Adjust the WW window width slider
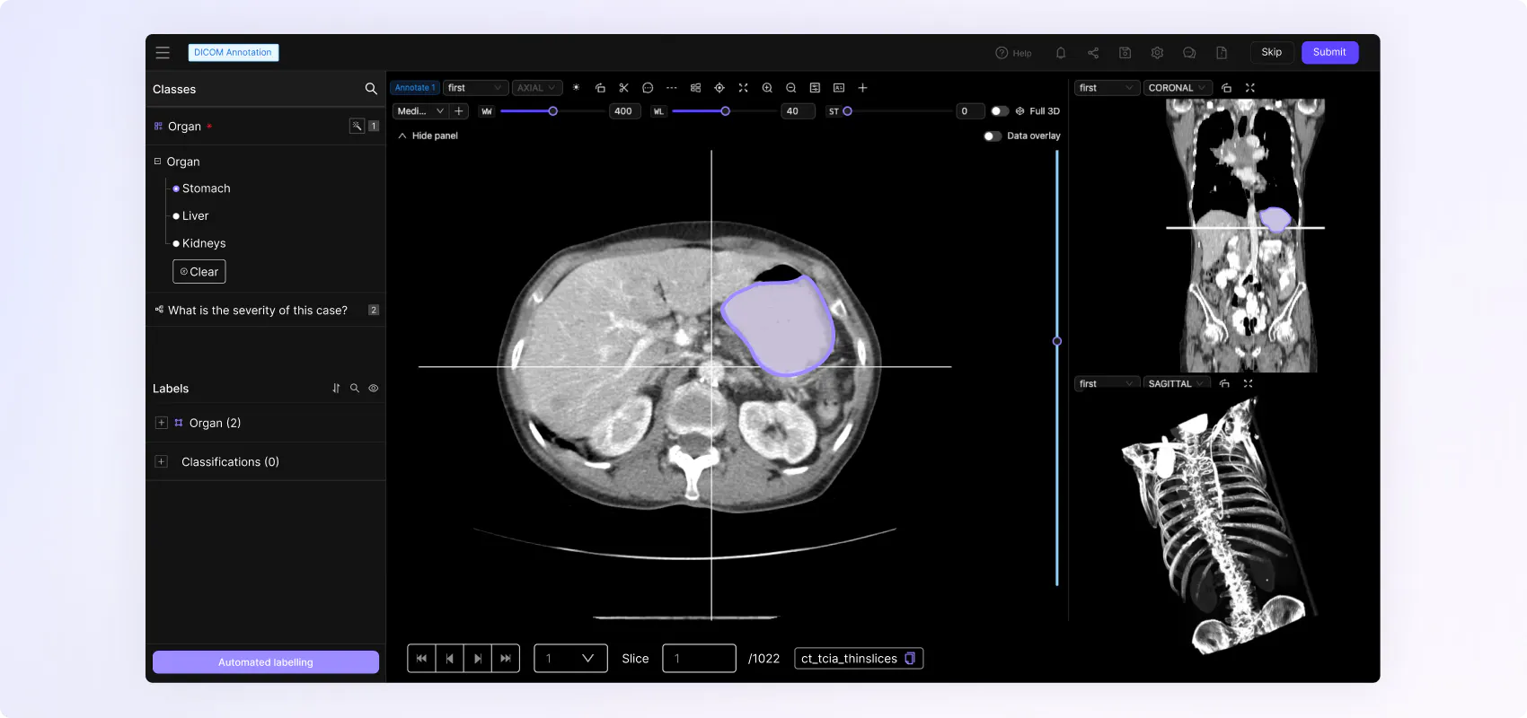1527x718 pixels. [x=552, y=111]
